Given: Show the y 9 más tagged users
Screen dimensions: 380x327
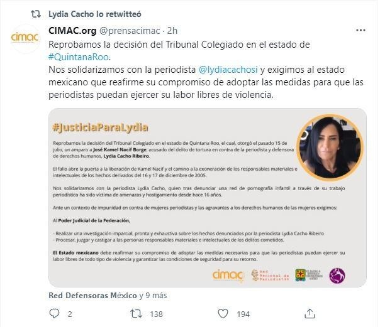Looking at the screenshot, I should point(153,296).
